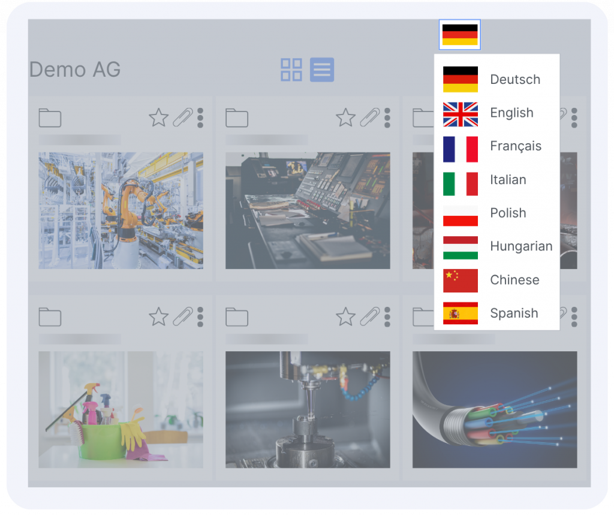Open the folder icon on the cleaning supplies card
This screenshot has height=516, width=614.
[50, 316]
